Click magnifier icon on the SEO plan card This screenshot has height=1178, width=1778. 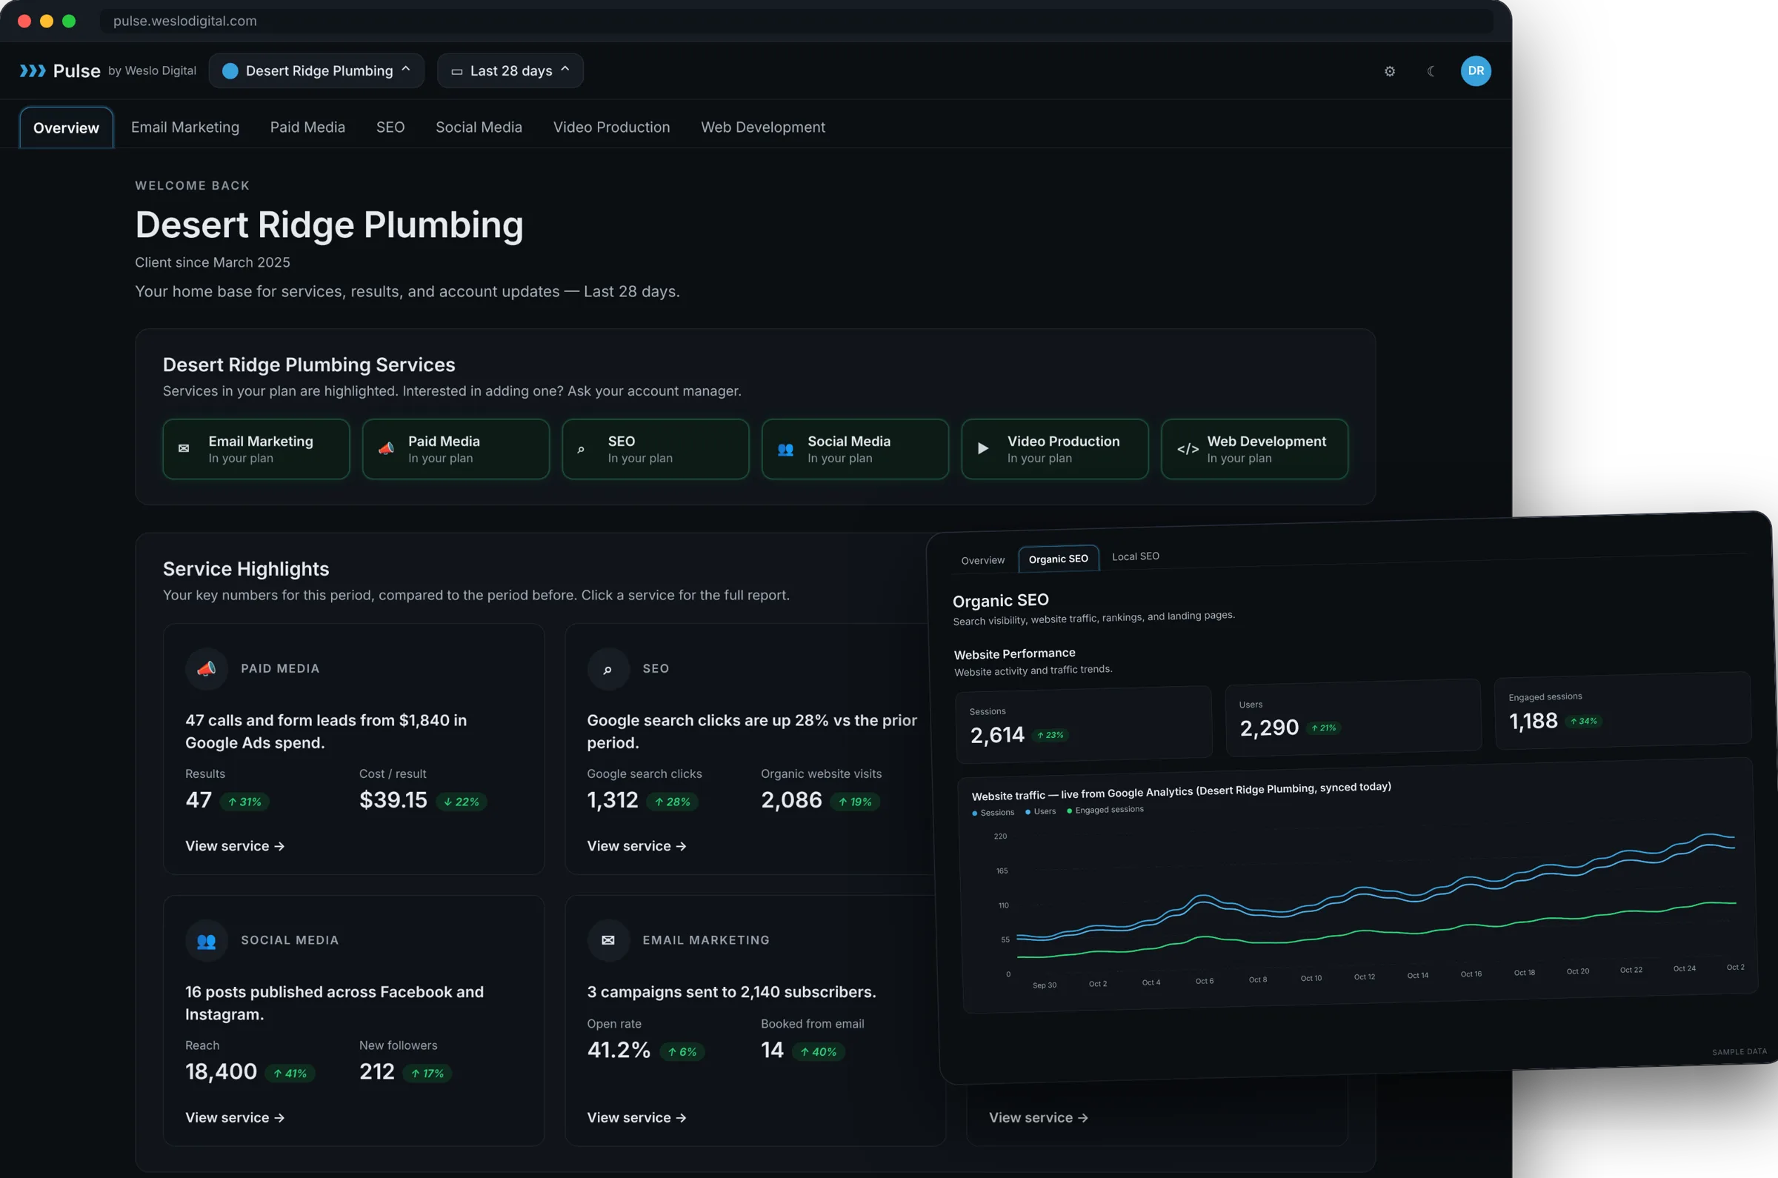tap(581, 449)
